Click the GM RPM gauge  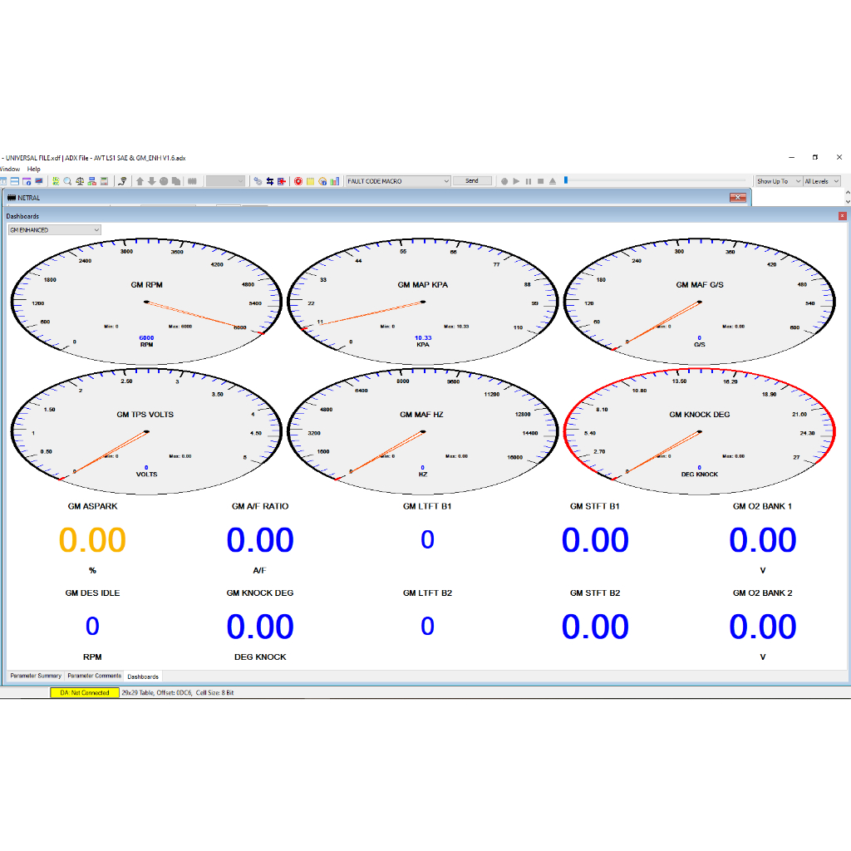click(146, 301)
